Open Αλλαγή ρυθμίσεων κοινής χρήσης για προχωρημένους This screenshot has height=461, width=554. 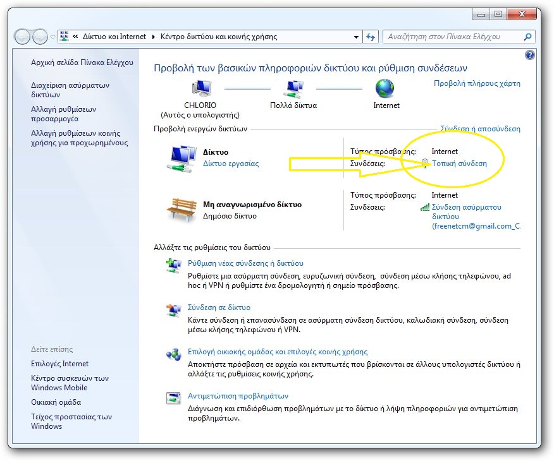[x=80, y=138]
